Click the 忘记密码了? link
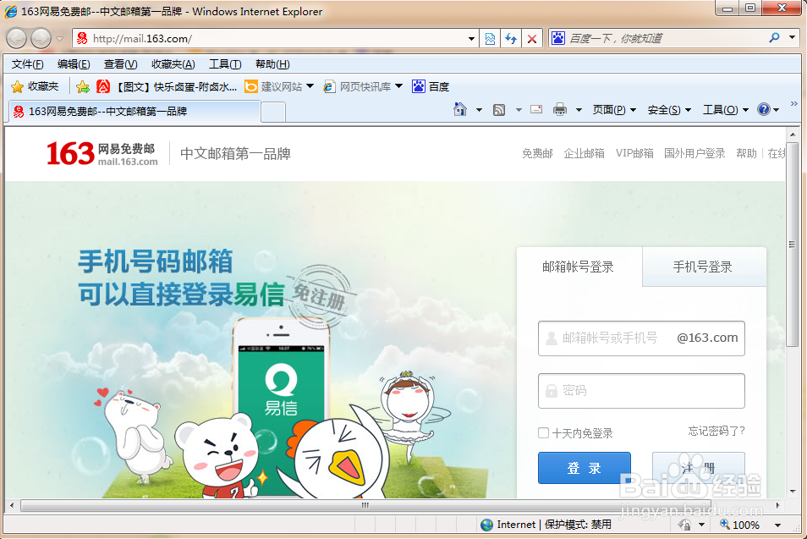Viewport: 807px width, 539px height. (x=716, y=431)
